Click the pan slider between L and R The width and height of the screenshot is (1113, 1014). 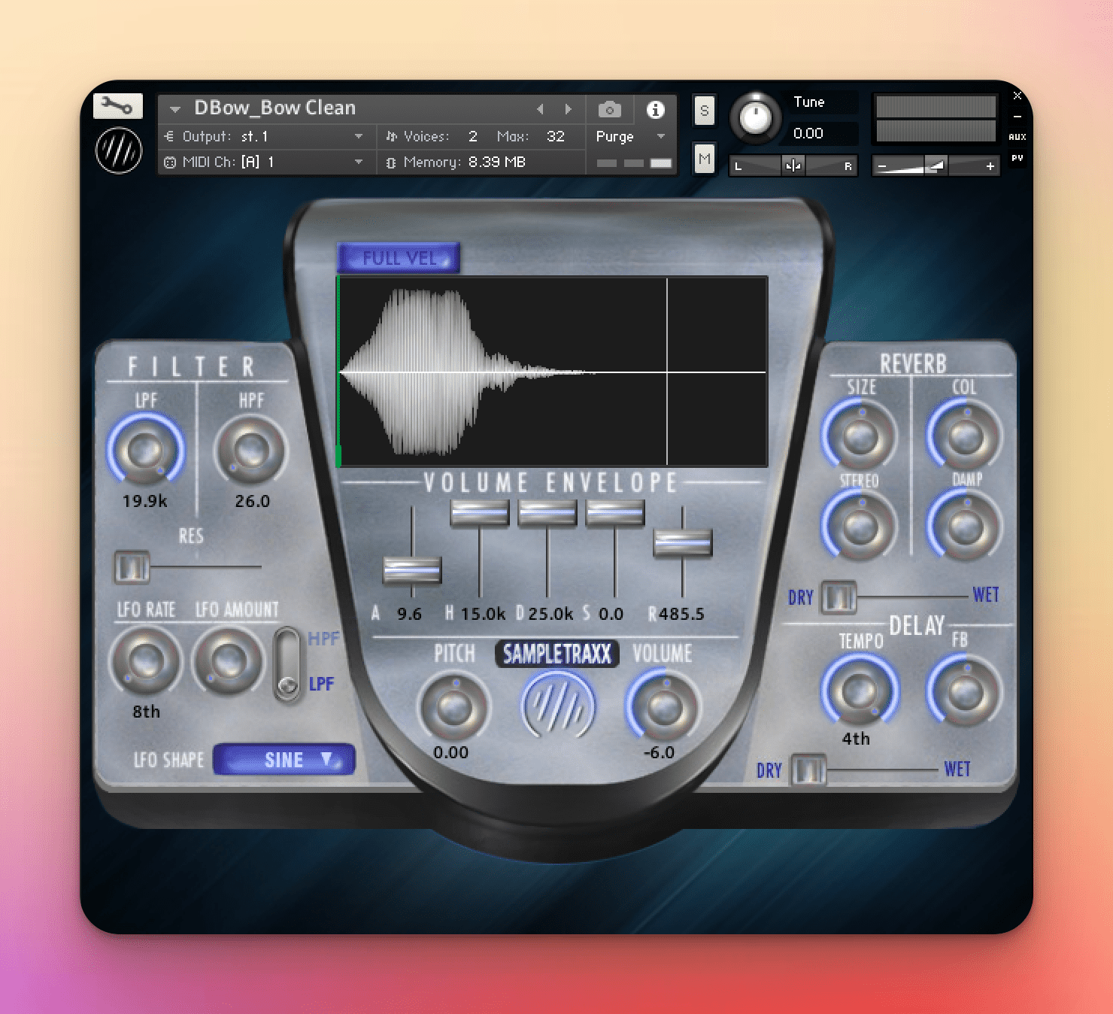tap(793, 166)
